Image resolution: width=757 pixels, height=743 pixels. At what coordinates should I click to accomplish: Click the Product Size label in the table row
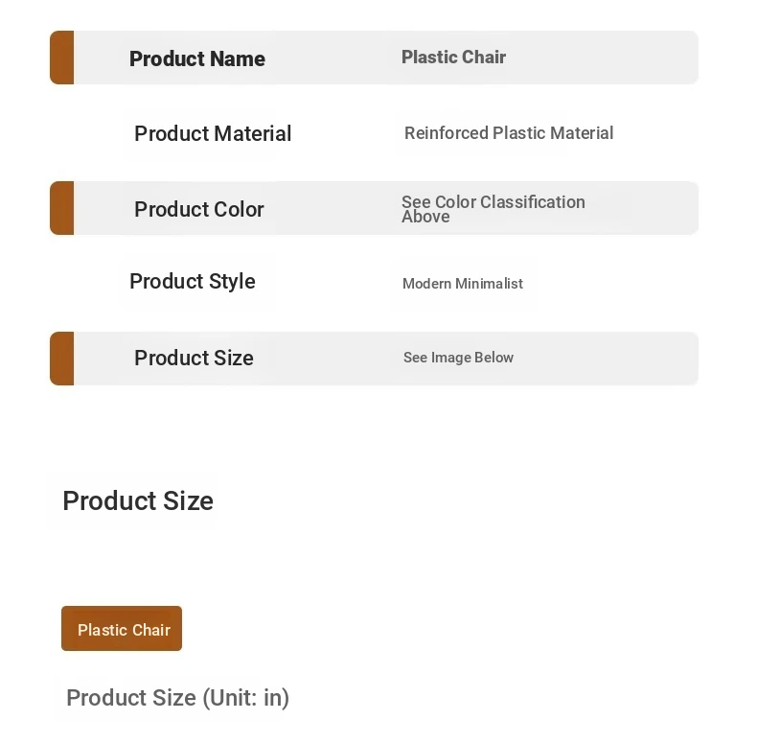tap(194, 358)
